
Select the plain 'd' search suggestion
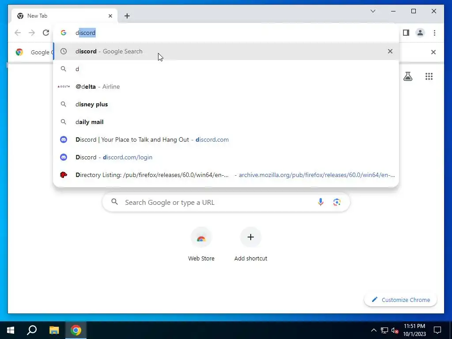point(226,69)
